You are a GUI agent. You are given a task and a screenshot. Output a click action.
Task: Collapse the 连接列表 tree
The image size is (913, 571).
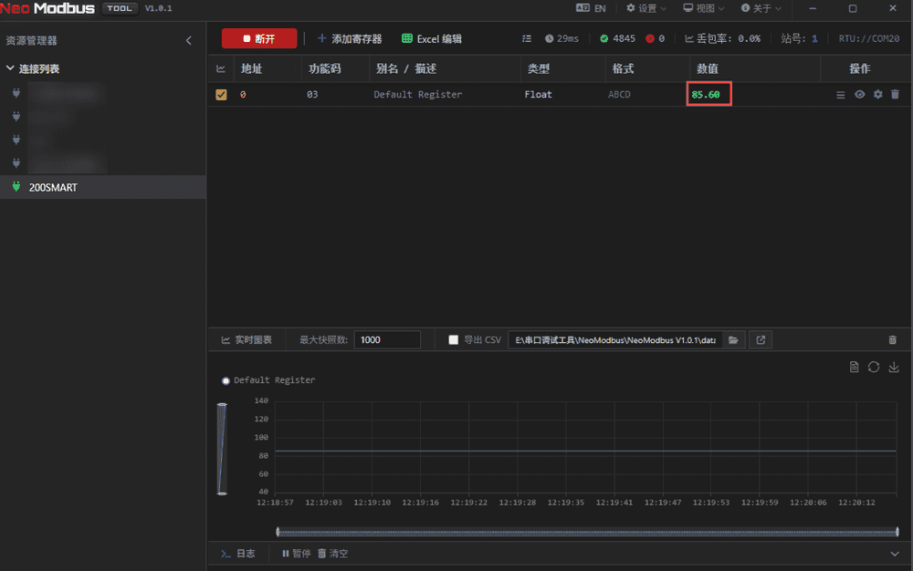pyautogui.click(x=10, y=68)
